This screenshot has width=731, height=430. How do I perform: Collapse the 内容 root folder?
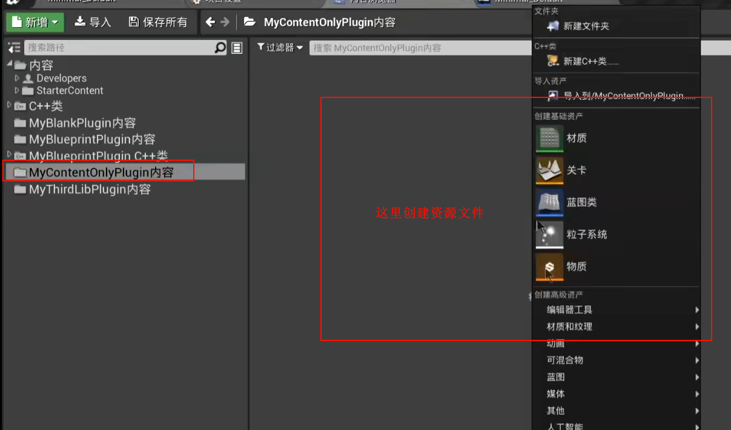(x=9, y=64)
